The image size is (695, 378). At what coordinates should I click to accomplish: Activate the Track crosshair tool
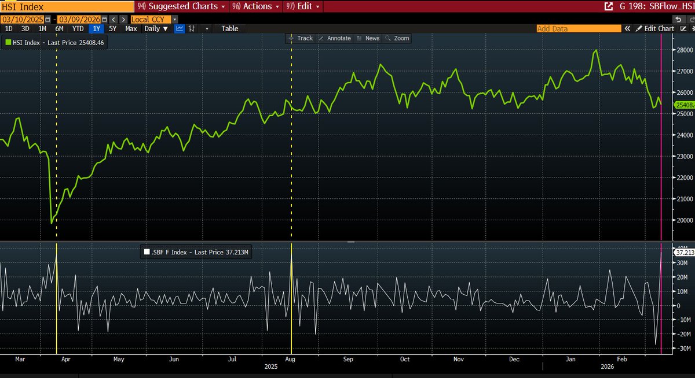tap(301, 38)
